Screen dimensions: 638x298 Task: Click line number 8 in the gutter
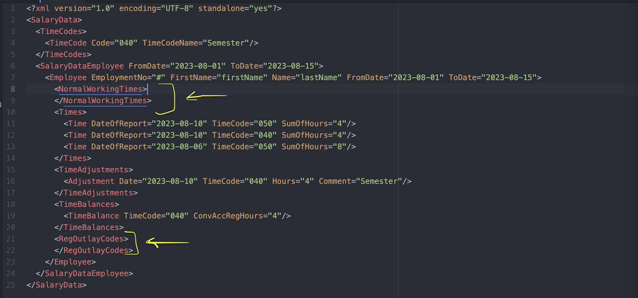tap(13, 89)
